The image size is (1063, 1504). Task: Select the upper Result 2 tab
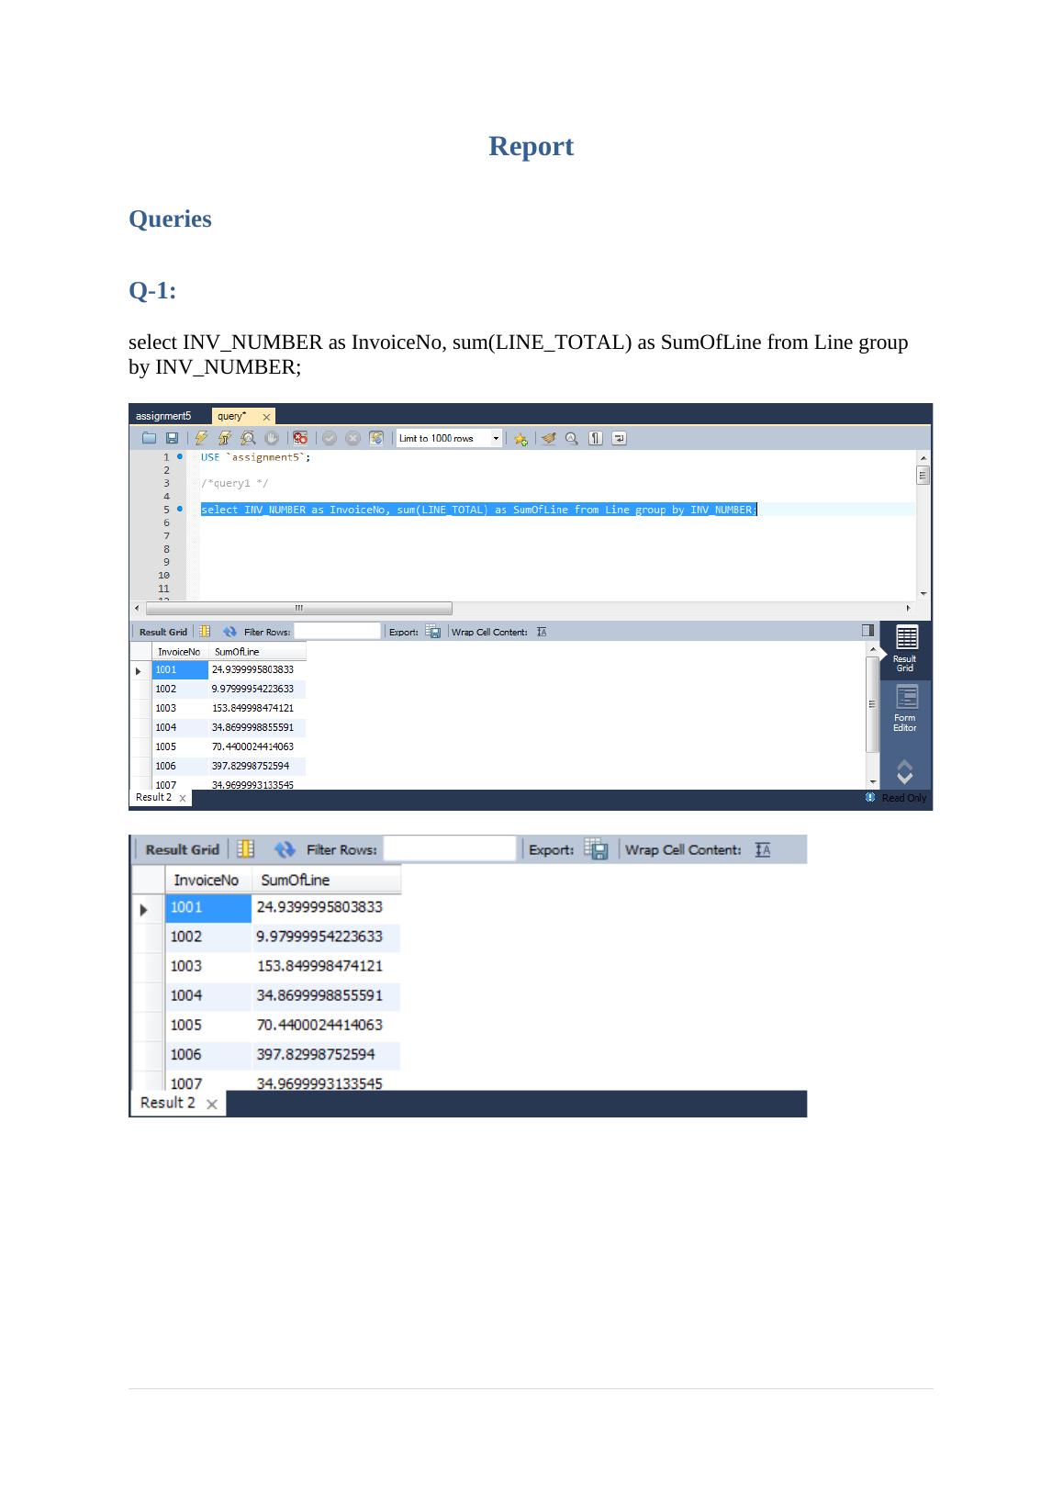tap(154, 798)
